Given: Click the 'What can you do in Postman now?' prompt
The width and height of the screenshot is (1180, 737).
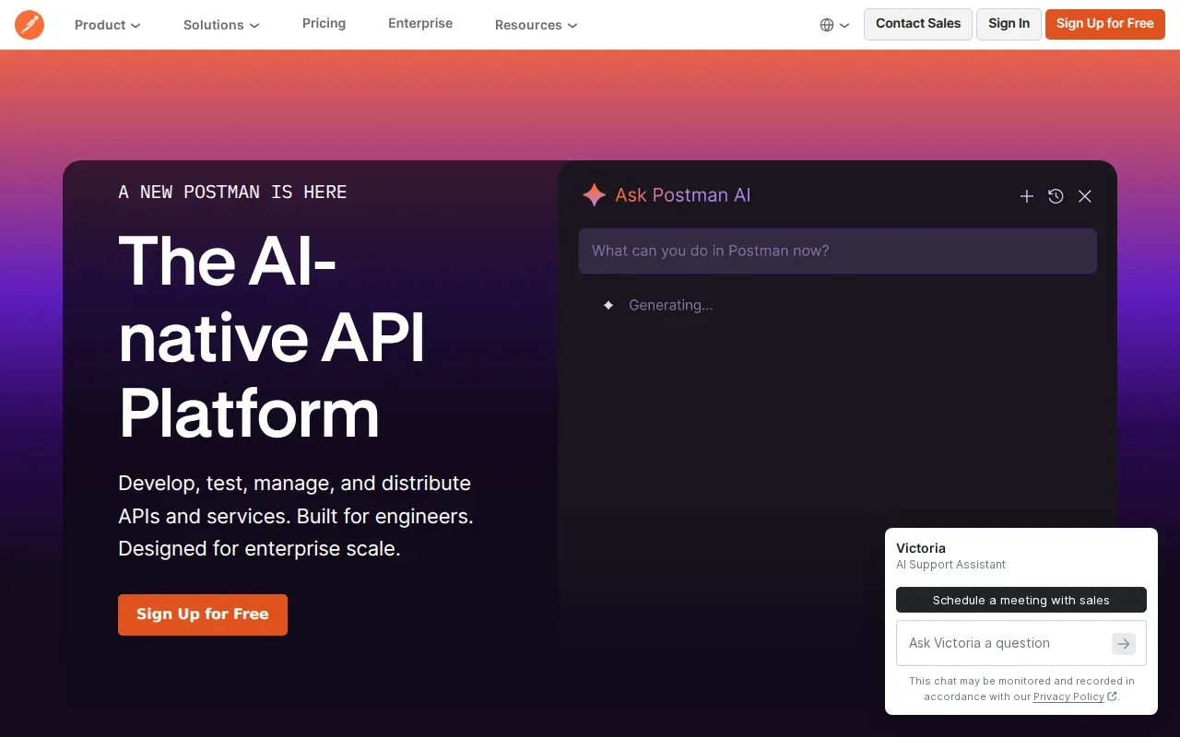Looking at the screenshot, I should coord(838,251).
